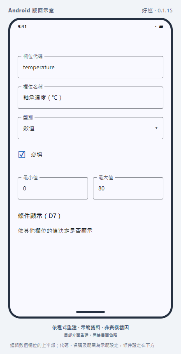Click the dropdown arrow in 型別 field
The height and width of the screenshot is (354, 181).
(156, 128)
